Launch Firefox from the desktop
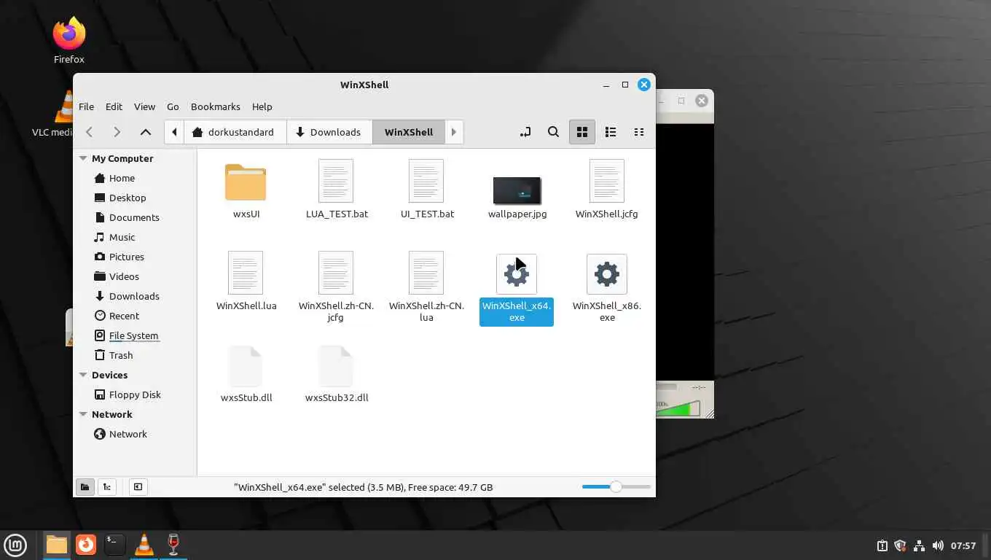991x560 pixels. click(x=69, y=40)
